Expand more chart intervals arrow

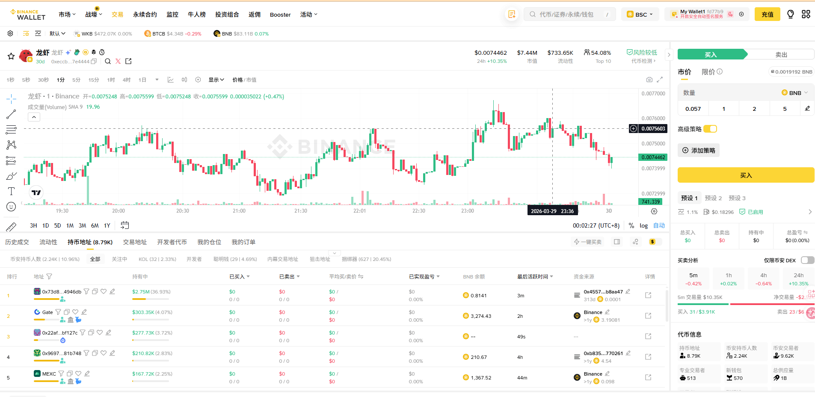click(x=157, y=80)
